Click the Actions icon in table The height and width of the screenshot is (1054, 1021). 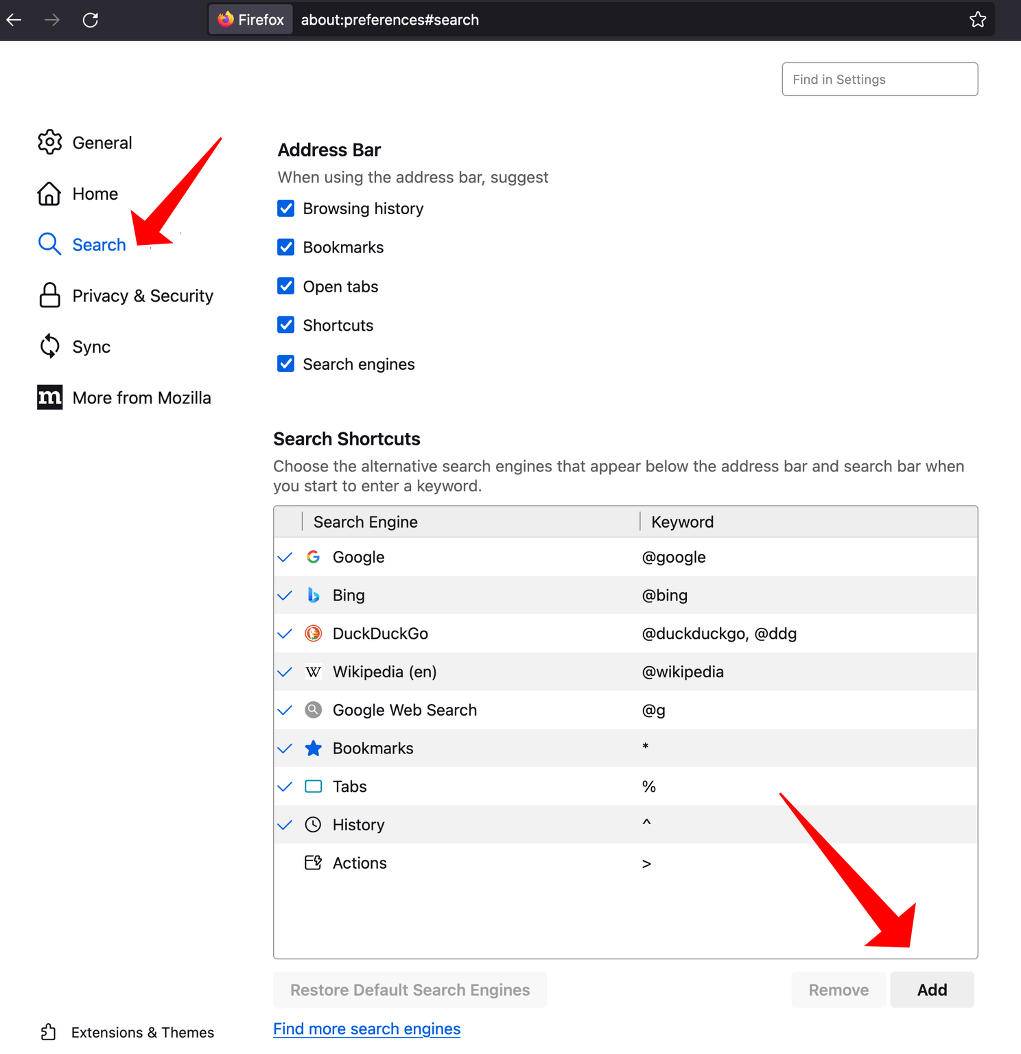(x=314, y=863)
